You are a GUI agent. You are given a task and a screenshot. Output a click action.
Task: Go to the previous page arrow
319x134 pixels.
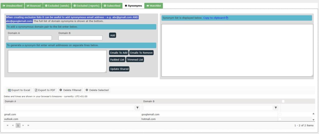tap(13, 125)
